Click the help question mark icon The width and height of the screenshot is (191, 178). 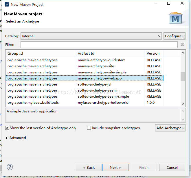coord(10,167)
